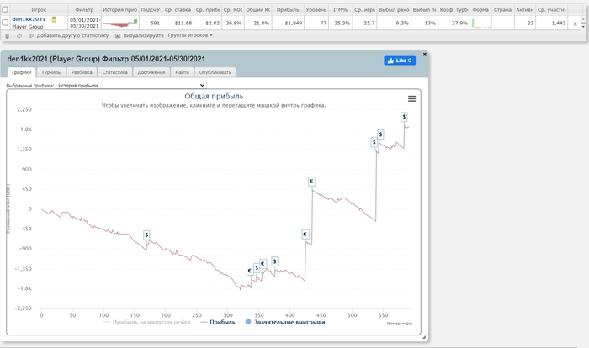Toggle the Прибыль за минусом рейка legend
This screenshot has width=589, height=348.
(147, 322)
